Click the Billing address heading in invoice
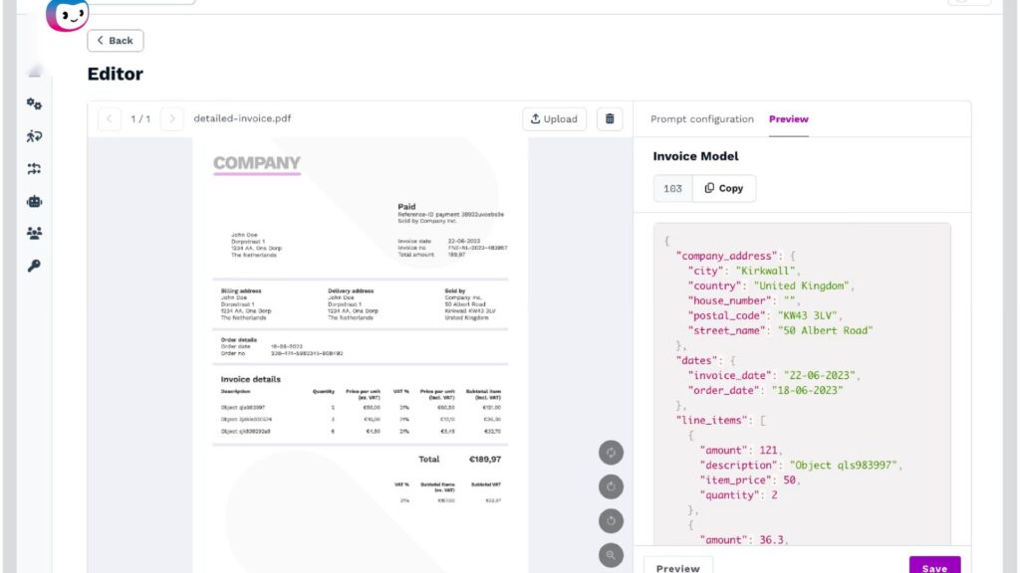 pyautogui.click(x=241, y=291)
